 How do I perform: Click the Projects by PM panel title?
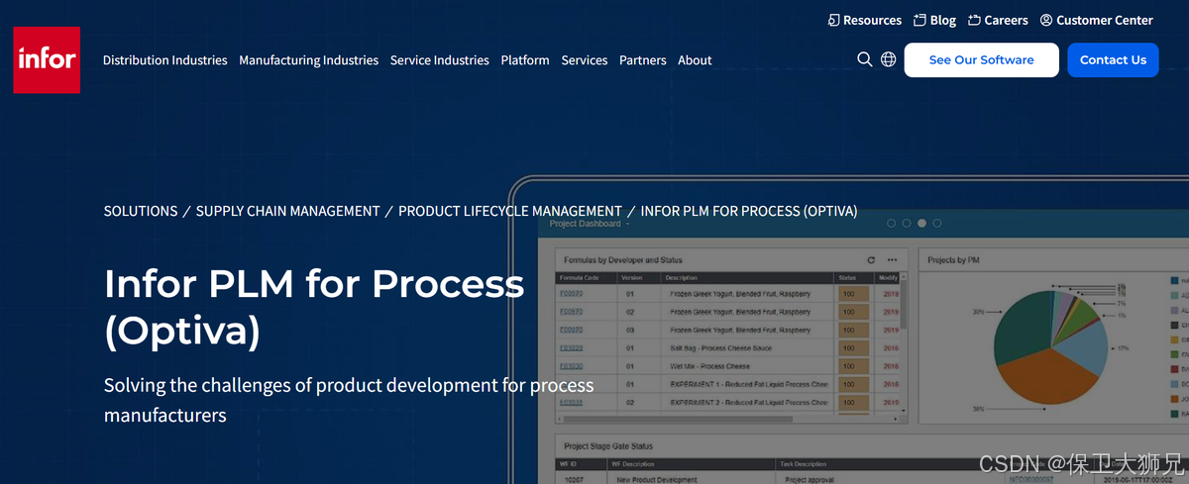click(x=953, y=260)
